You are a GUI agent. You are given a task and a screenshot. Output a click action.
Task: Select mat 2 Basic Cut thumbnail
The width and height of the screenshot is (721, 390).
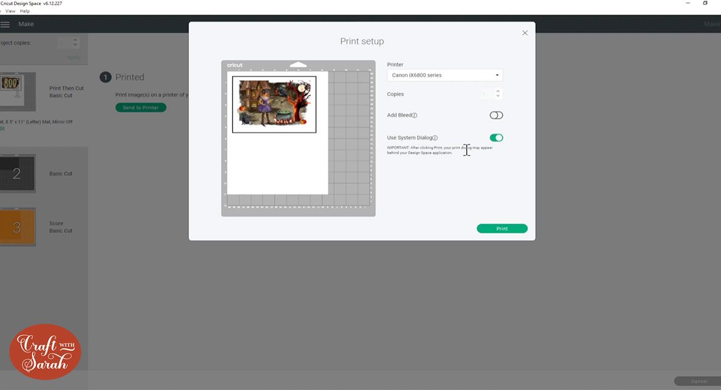pos(17,173)
